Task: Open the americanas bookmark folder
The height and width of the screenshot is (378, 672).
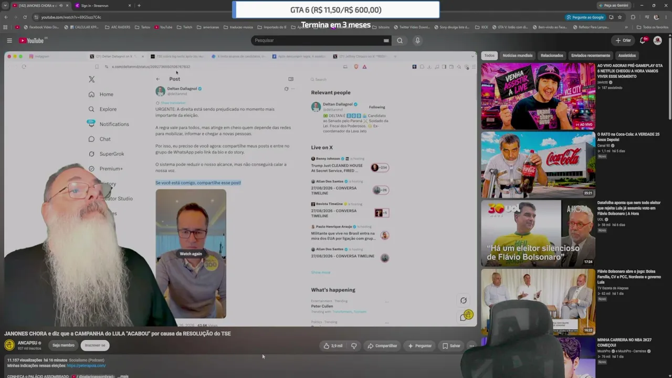Action: point(208,27)
